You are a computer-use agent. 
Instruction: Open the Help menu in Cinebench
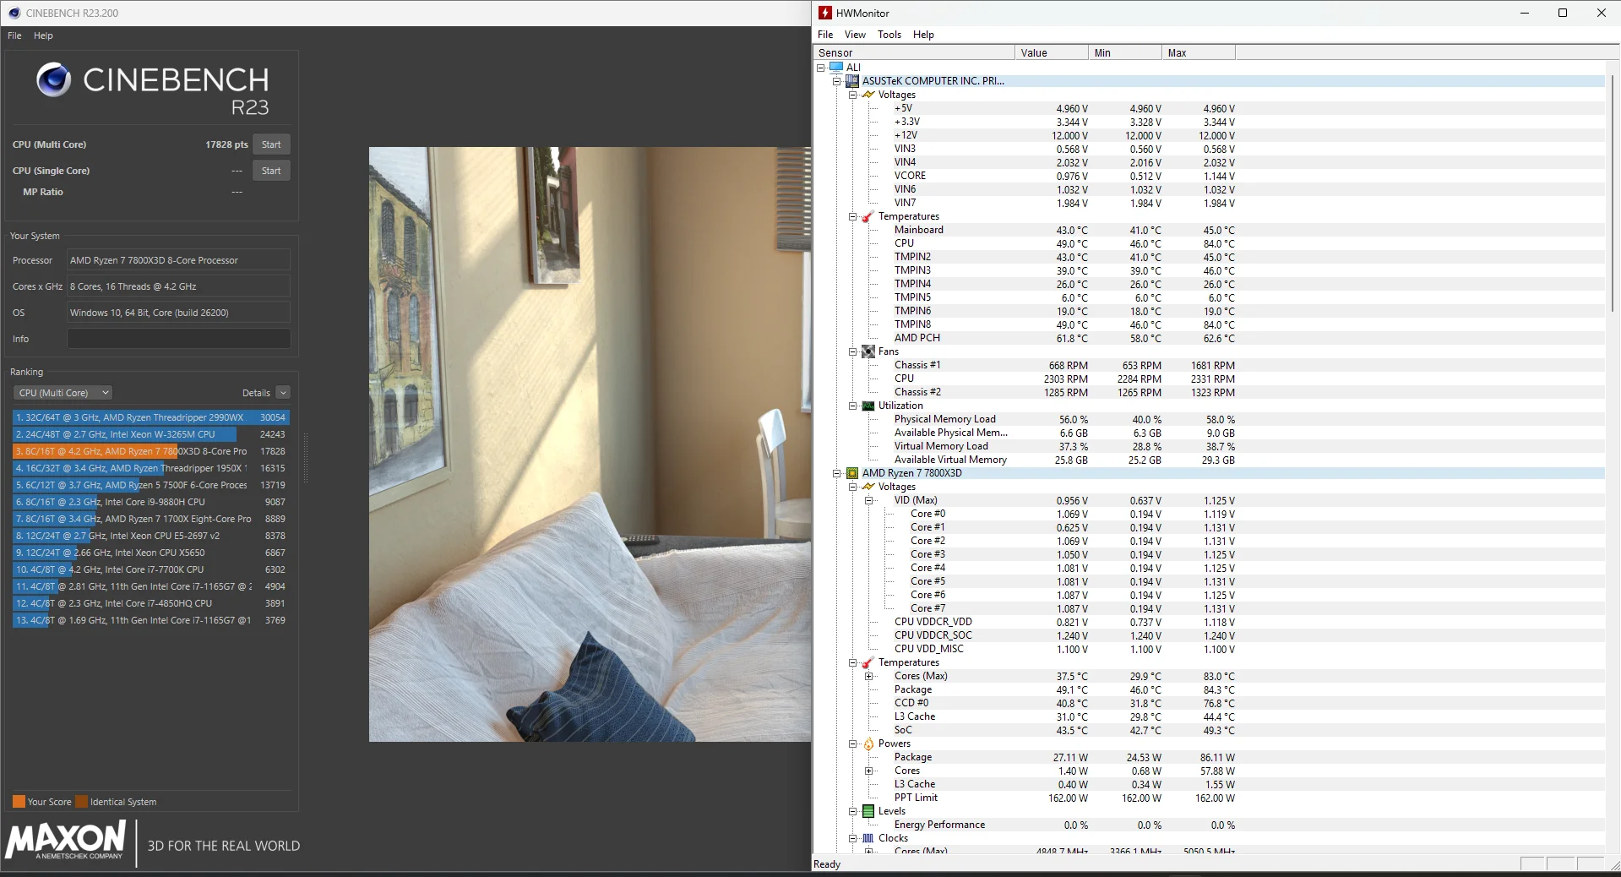point(43,35)
